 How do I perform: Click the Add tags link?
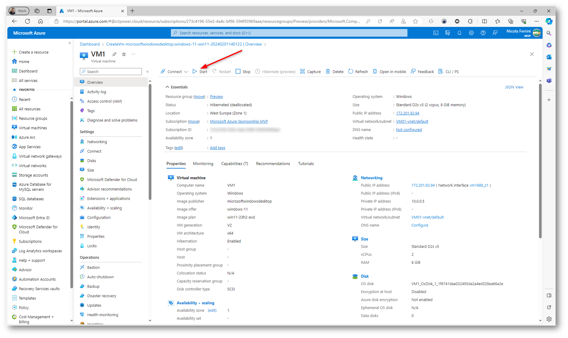[218, 148]
